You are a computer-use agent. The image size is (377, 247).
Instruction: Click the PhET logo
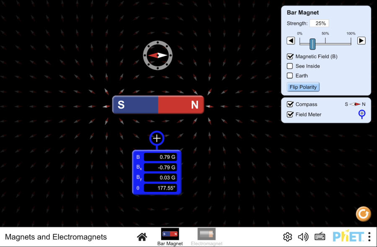coord(348,237)
